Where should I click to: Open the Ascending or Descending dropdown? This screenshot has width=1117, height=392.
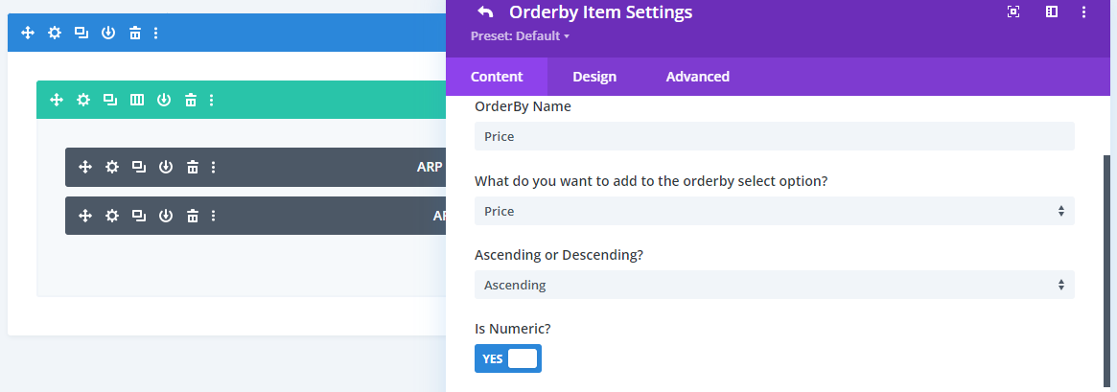point(774,285)
